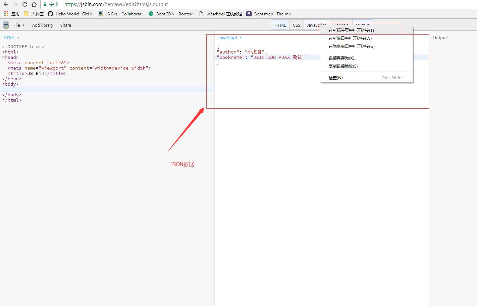Click the <!DOCTYPE html> line

23,46
